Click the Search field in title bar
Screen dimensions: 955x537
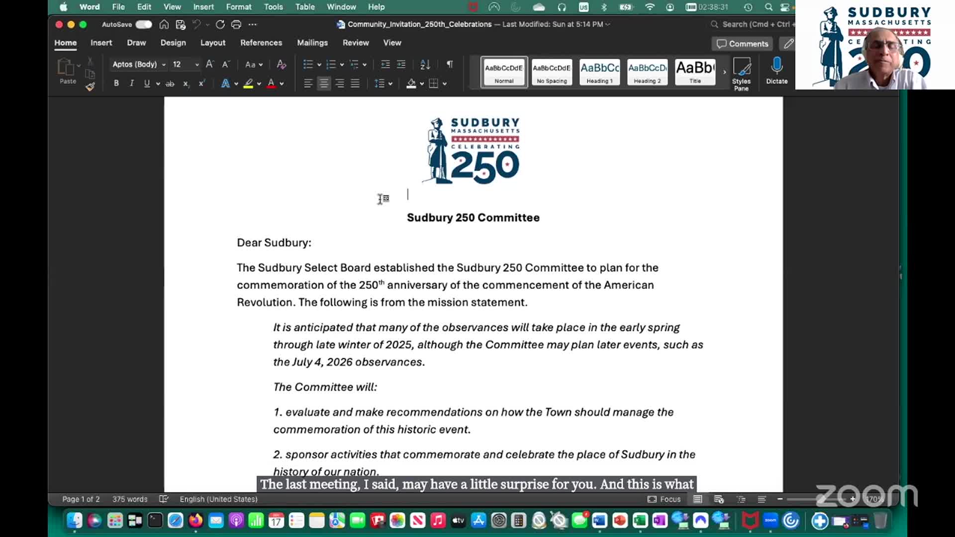click(754, 24)
